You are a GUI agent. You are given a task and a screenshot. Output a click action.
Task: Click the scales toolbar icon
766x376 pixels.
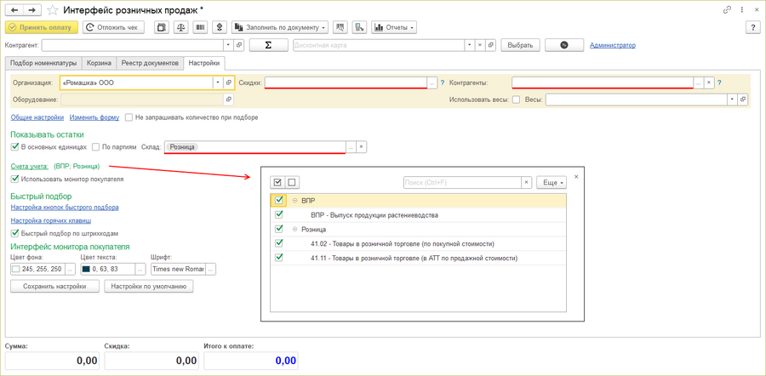[x=180, y=27]
